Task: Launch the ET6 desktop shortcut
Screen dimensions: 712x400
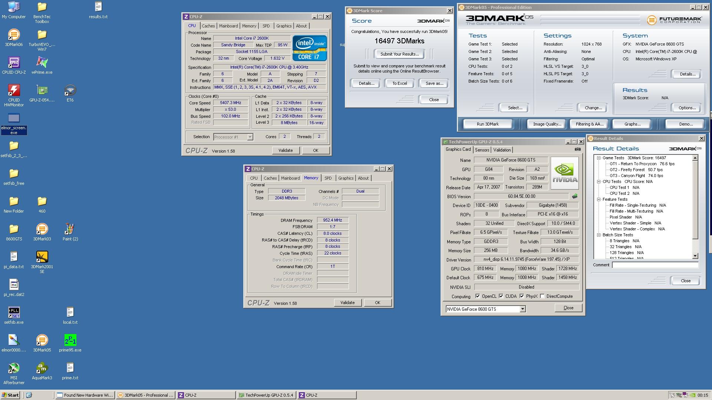Action: point(70,93)
